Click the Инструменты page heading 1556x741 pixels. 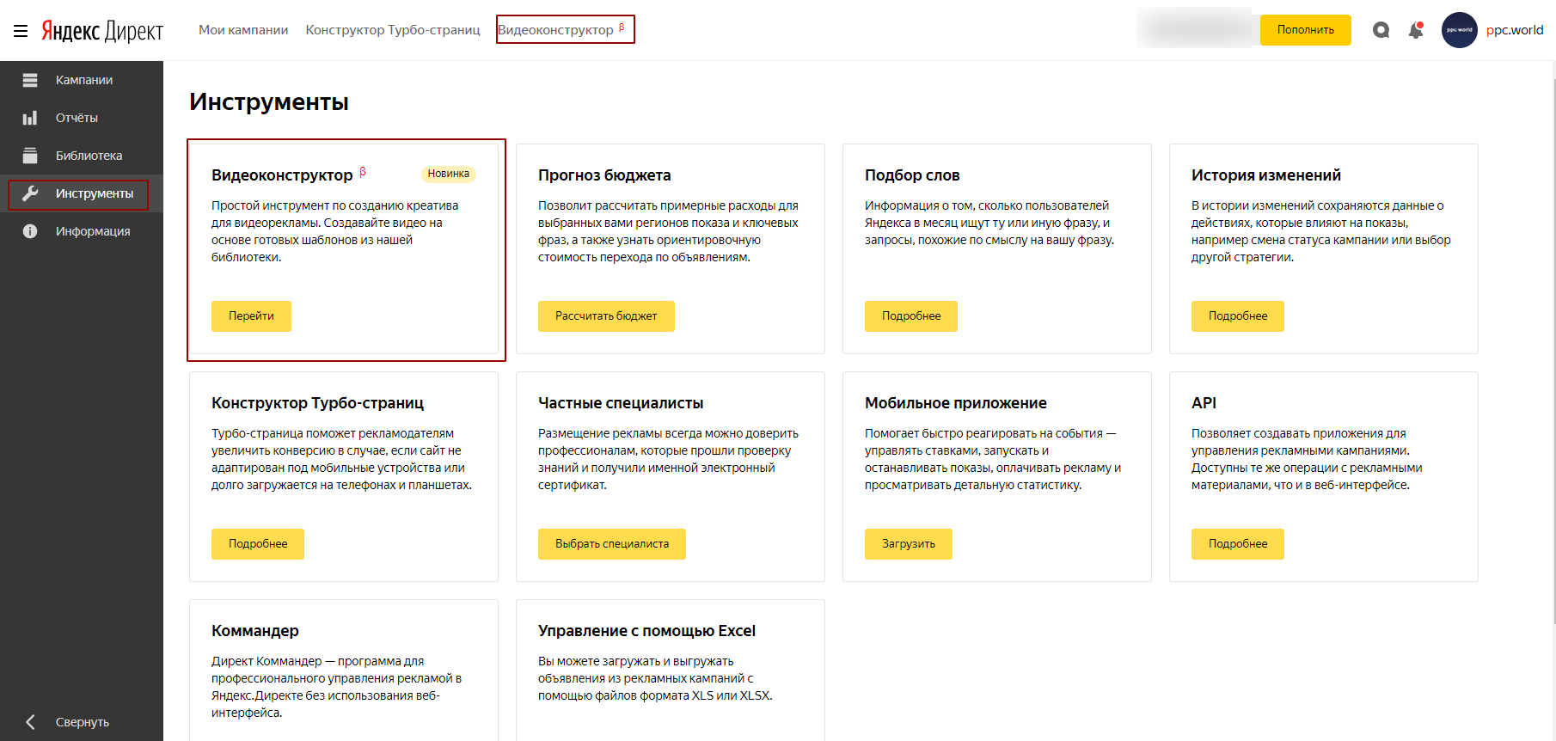[269, 102]
